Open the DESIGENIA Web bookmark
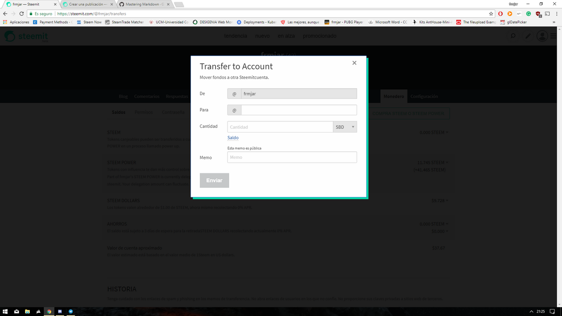This screenshot has height=316, width=562. [x=213, y=22]
